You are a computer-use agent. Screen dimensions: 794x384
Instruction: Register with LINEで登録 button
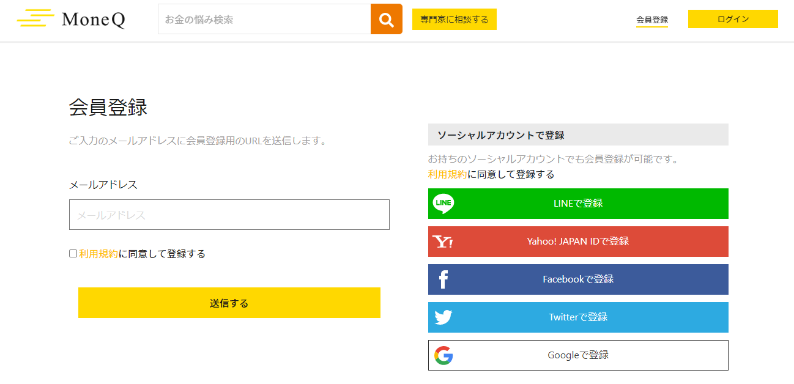578,204
